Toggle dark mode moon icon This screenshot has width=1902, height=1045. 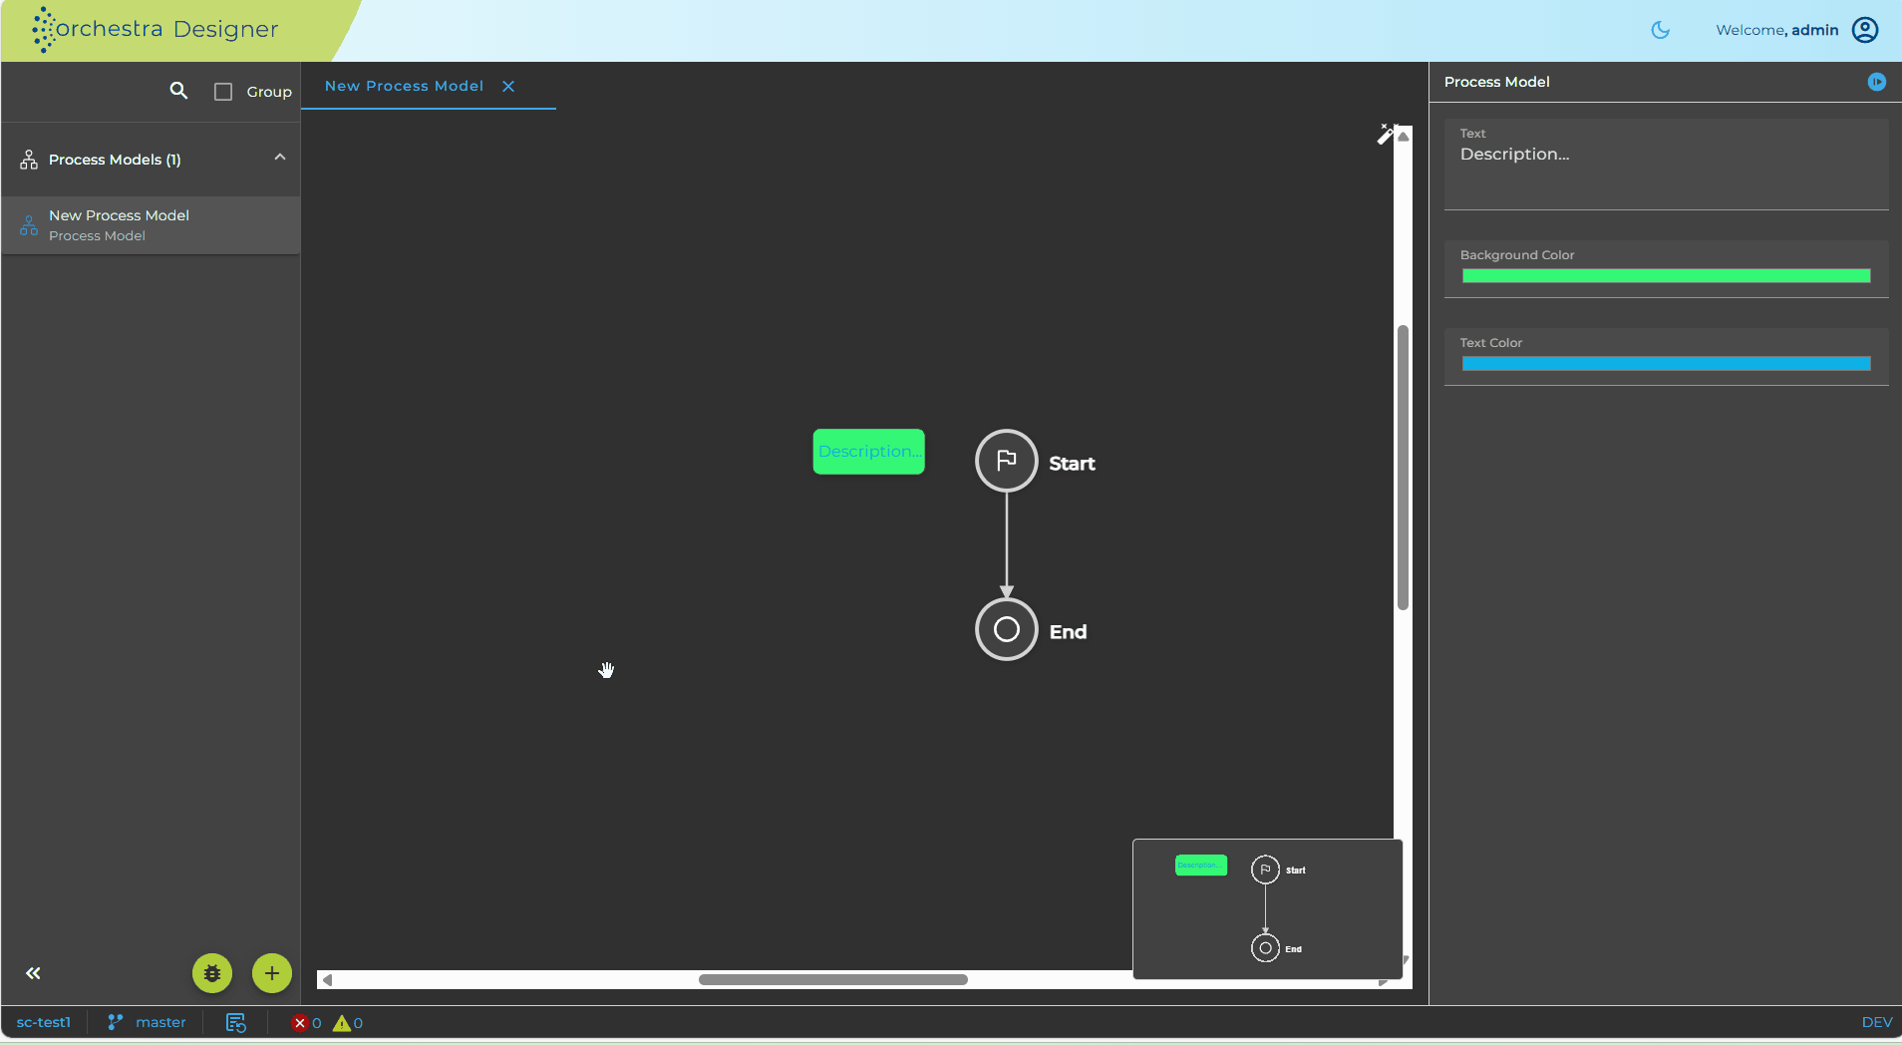click(x=1660, y=30)
